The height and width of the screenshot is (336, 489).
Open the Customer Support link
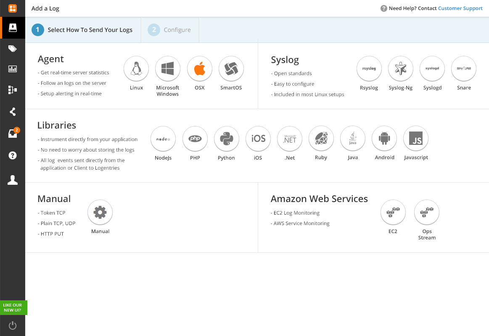click(x=460, y=8)
